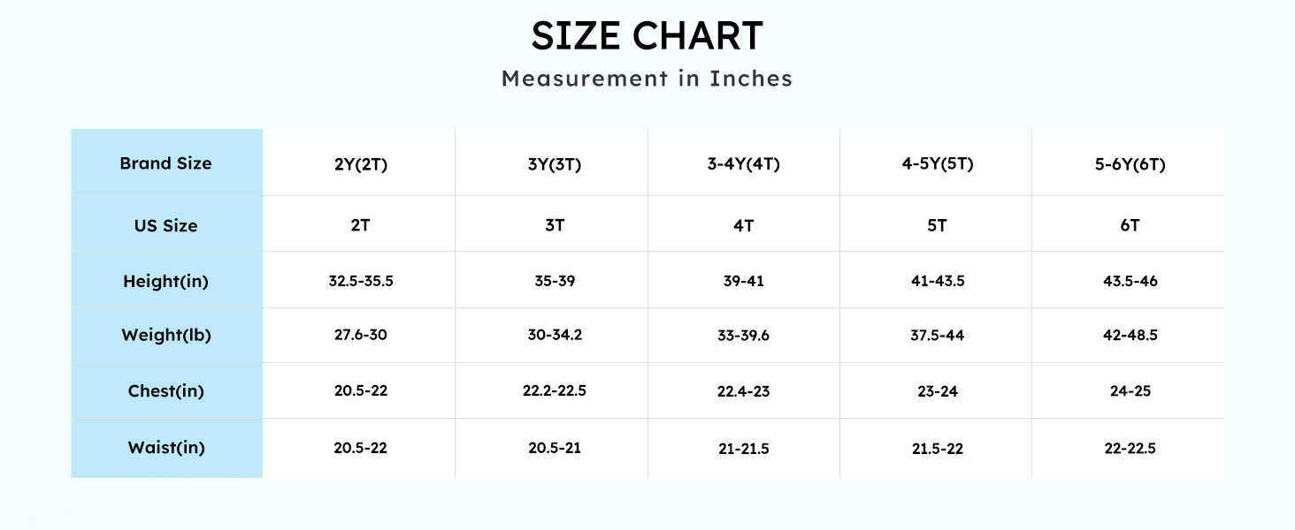The image size is (1295, 530).
Task: Click the Brand Size row header
Action: click(x=166, y=163)
